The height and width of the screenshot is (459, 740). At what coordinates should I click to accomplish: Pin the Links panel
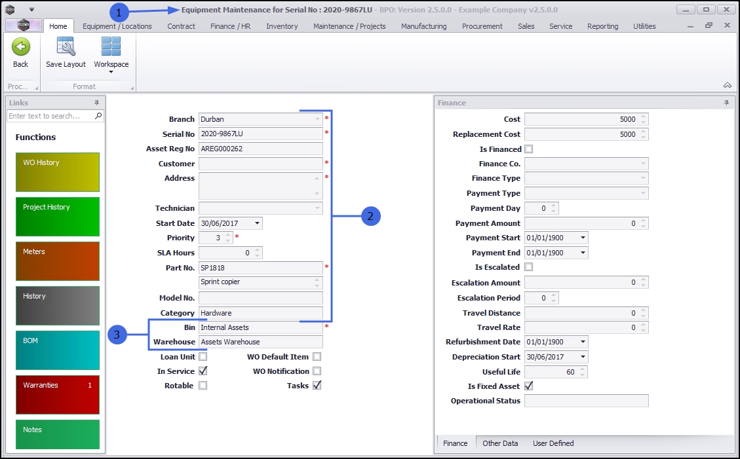pos(97,103)
